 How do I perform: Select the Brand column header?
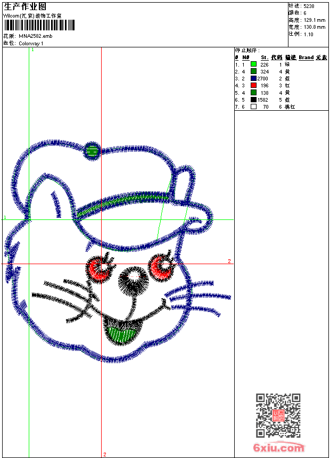306,58
